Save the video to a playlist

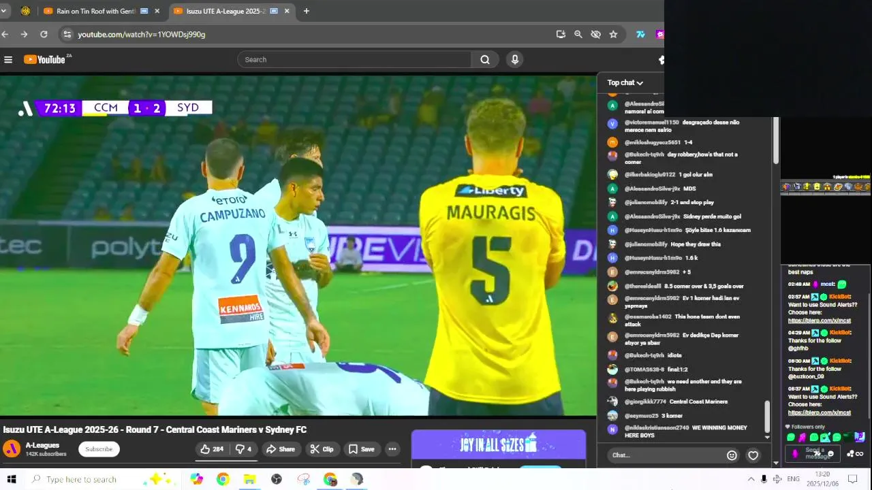(x=362, y=449)
